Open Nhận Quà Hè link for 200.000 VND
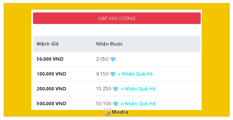233x120 pixels. pyautogui.click(x=138, y=89)
